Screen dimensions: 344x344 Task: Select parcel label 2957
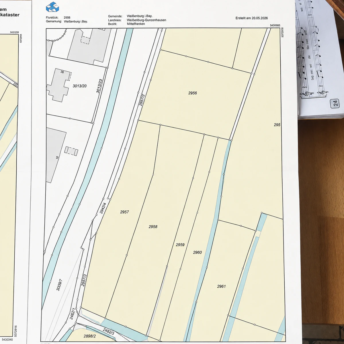point(124,212)
